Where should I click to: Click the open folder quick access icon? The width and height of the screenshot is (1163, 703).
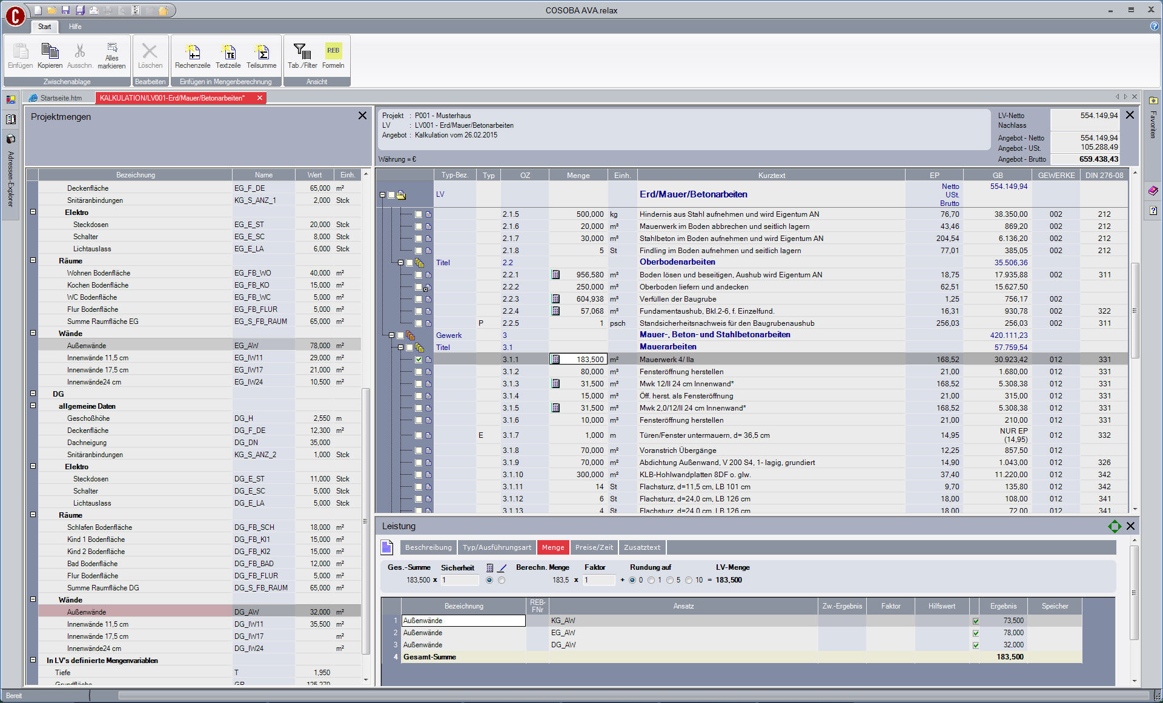pos(51,10)
